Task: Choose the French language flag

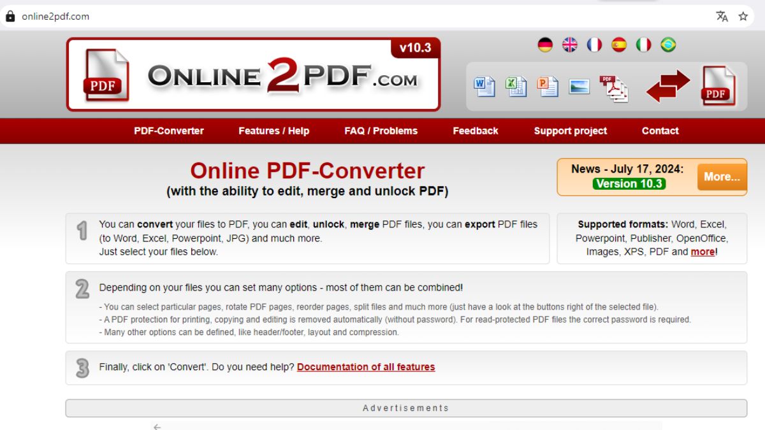Action: 594,45
